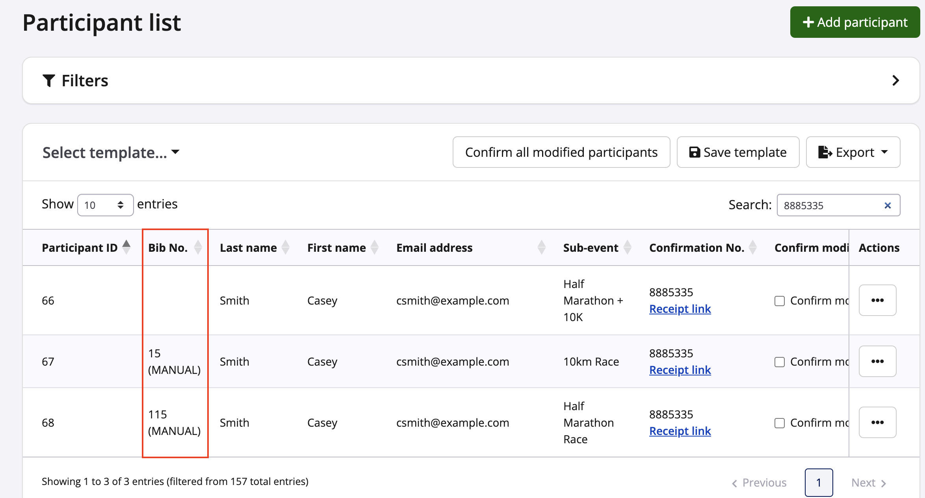Open actions menu for participant 68

pos(877,422)
